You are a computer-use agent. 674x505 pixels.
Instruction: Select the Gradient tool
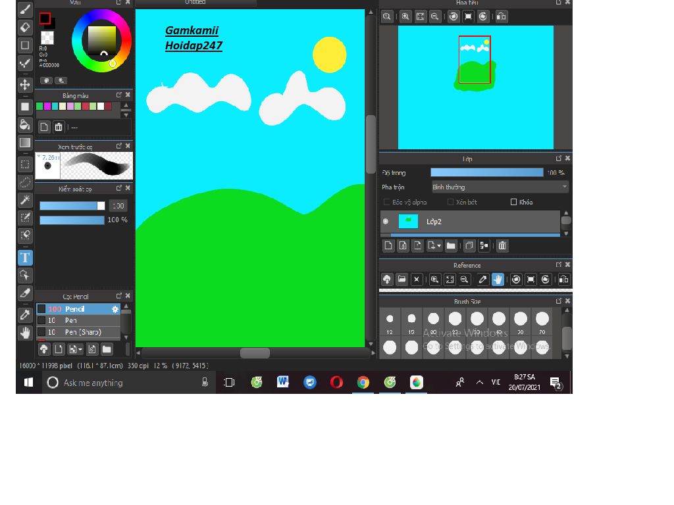(25, 143)
